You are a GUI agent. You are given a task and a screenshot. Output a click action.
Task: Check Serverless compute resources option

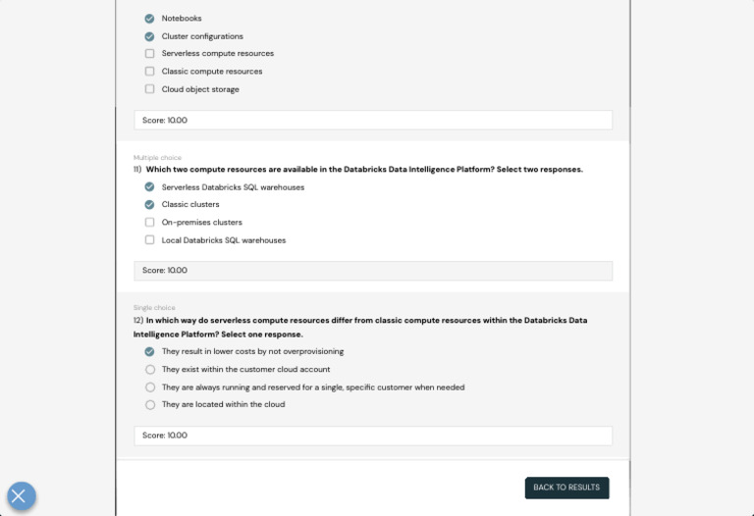point(149,54)
